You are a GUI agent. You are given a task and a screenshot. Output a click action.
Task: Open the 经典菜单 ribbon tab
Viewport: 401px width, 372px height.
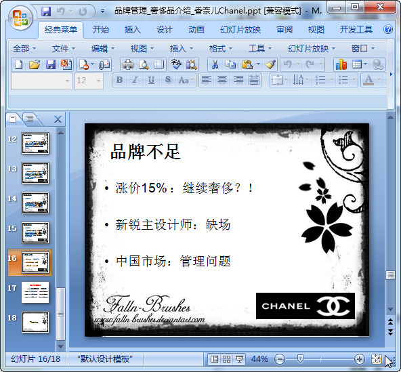(x=61, y=30)
